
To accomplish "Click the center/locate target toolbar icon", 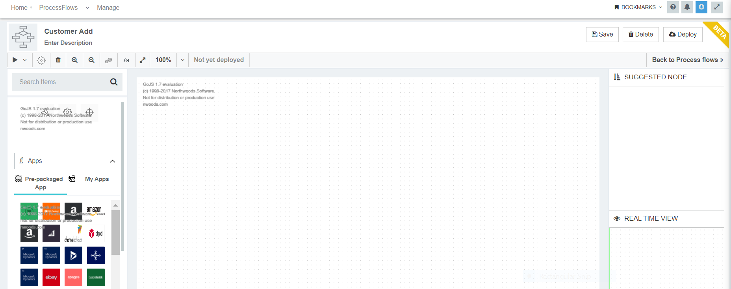I will (x=41, y=60).
